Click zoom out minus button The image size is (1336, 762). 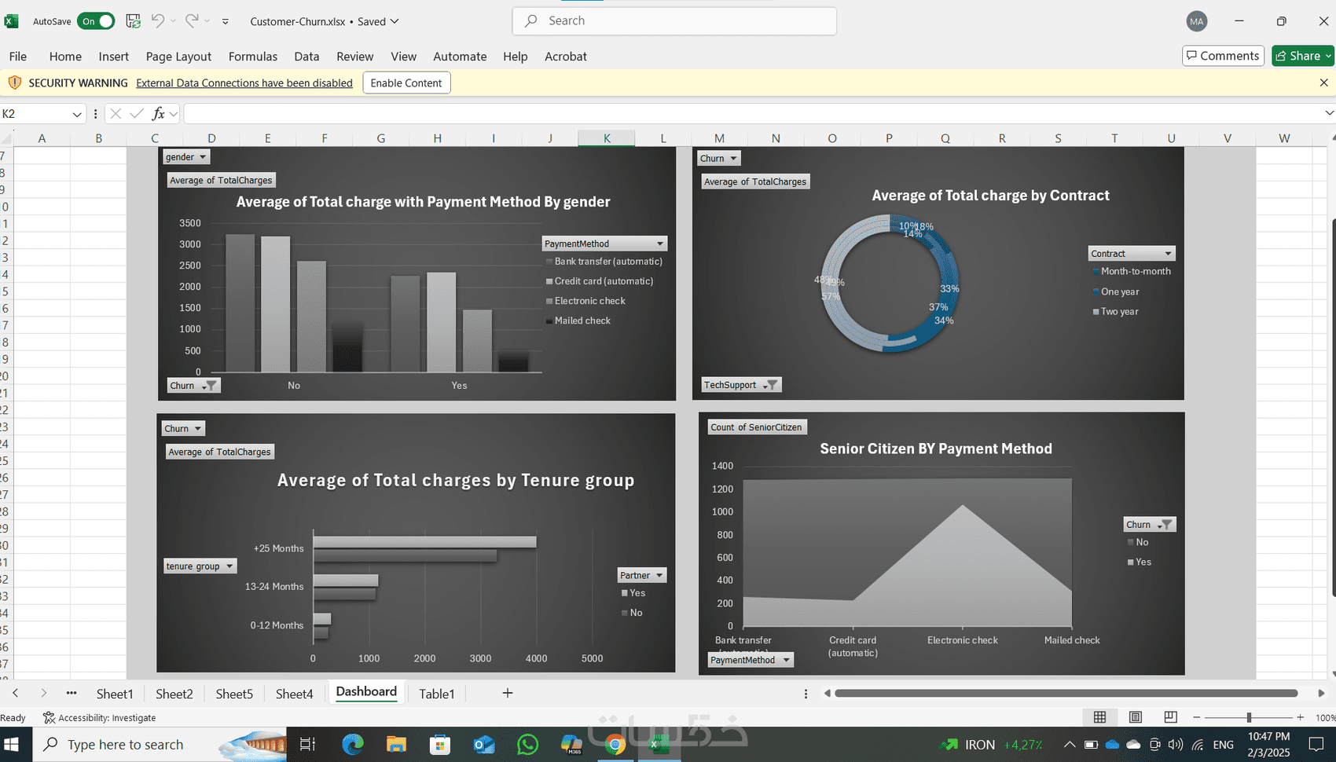coord(1196,717)
